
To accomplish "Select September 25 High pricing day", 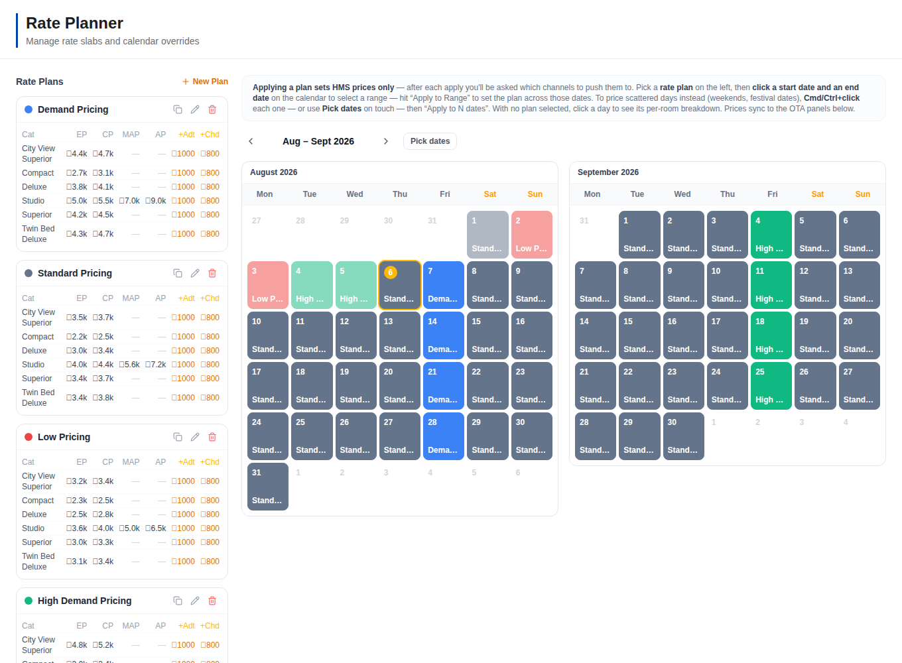I will (771, 386).
